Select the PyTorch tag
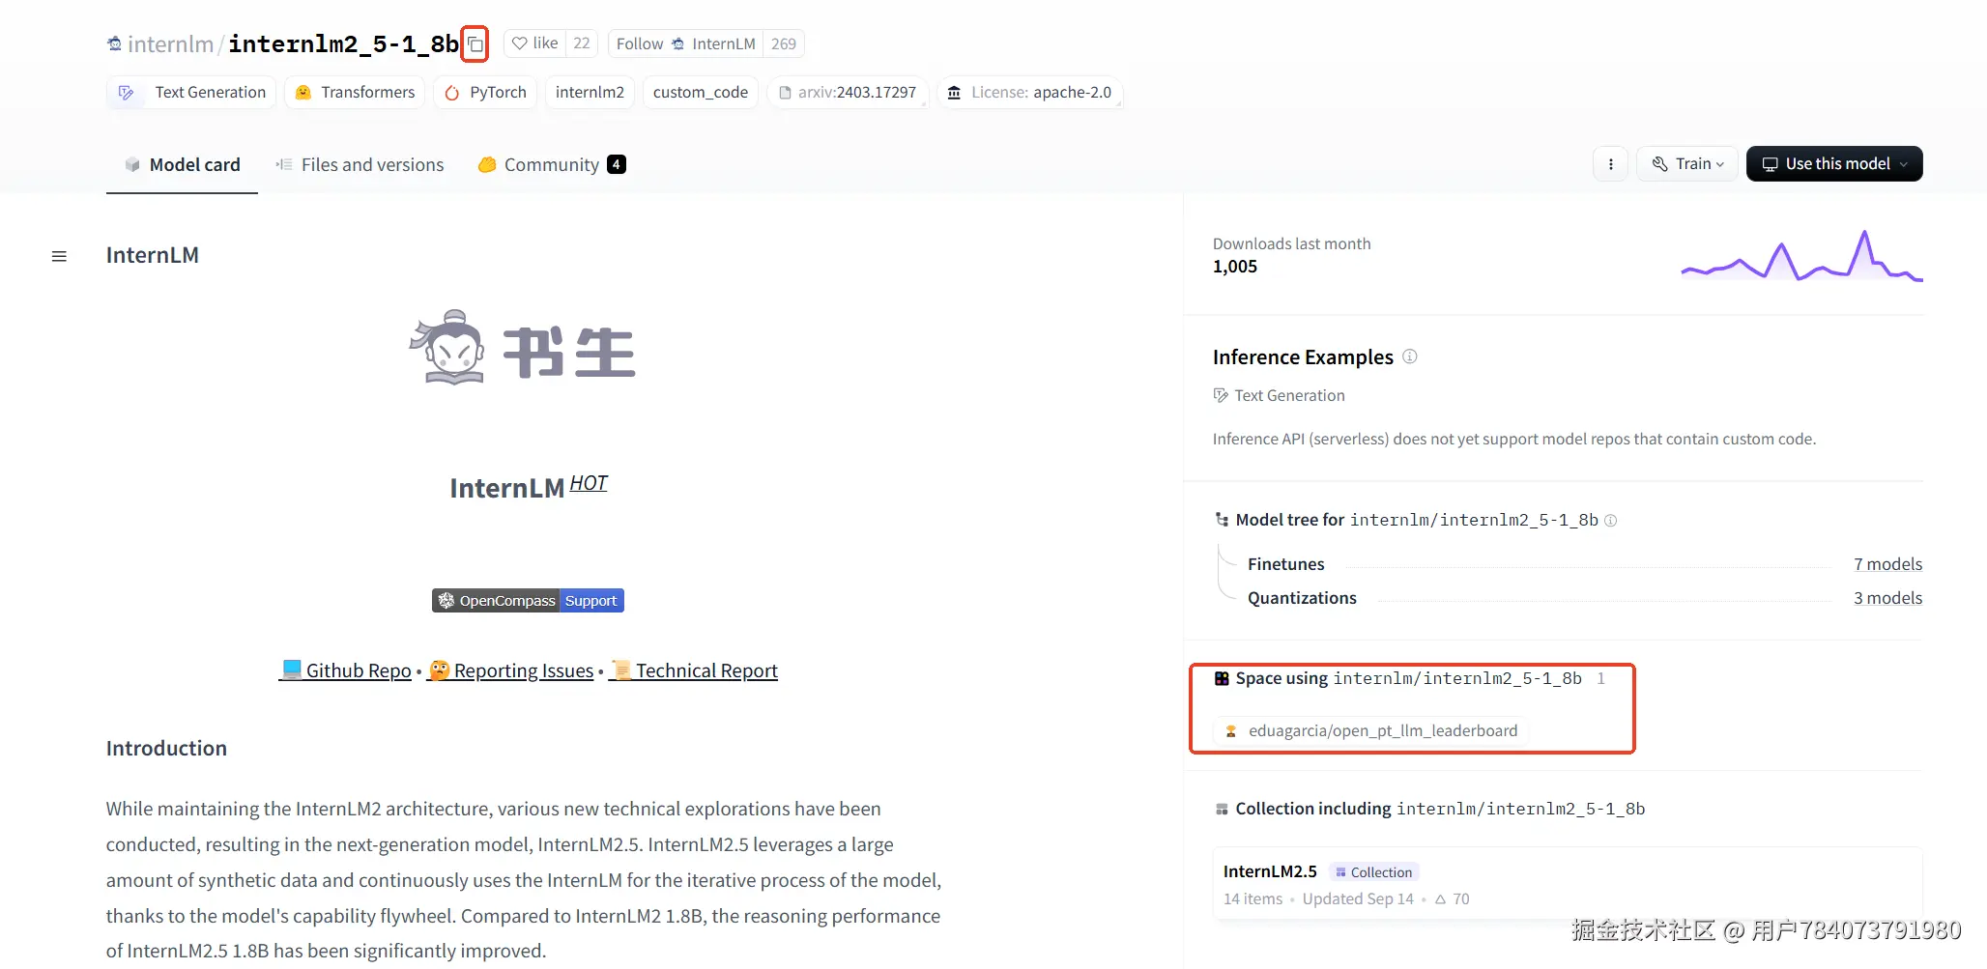This screenshot has width=1987, height=969. pos(485,93)
